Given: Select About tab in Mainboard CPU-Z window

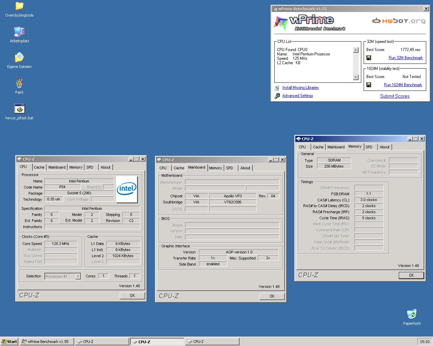Looking at the screenshot, I should pyautogui.click(x=245, y=168).
